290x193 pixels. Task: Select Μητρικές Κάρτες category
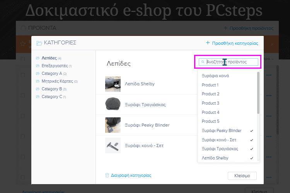(57, 81)
